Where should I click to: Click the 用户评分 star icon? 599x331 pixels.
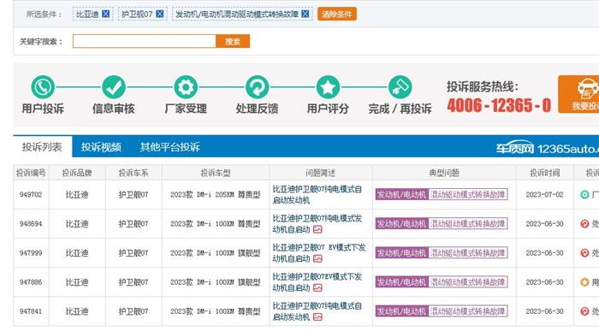[x=328, y=87]
